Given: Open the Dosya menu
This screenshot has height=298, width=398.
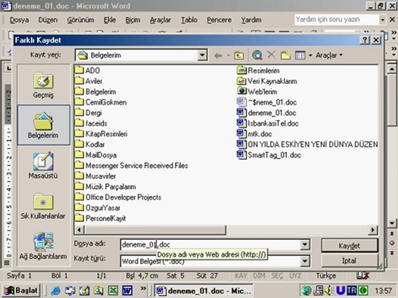Looking at the screenshot, I should tap(19, 20).
